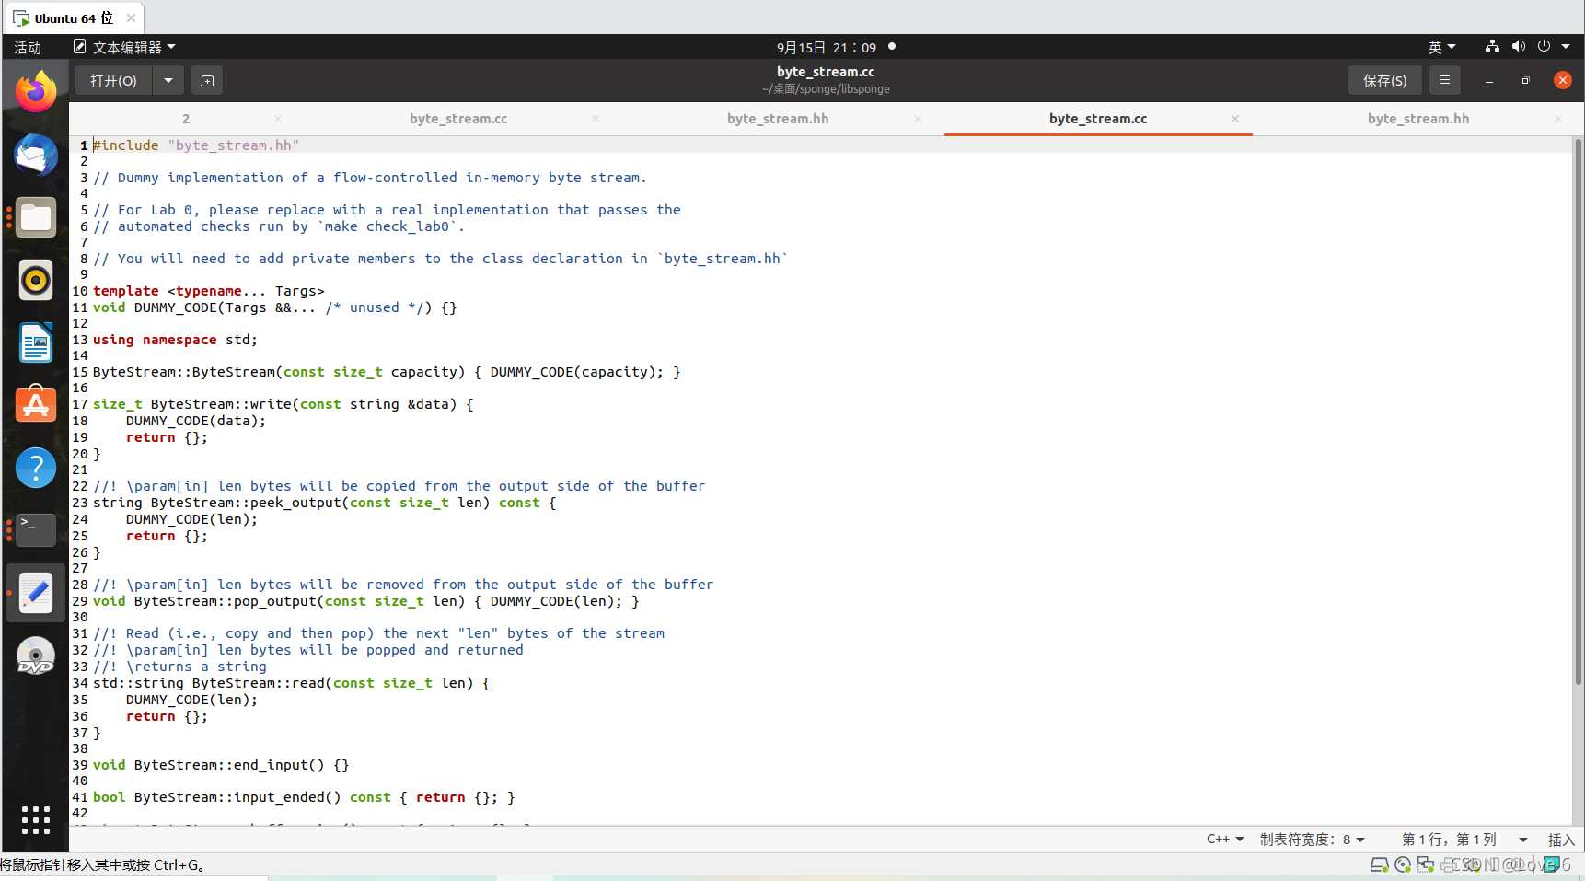The width and height of the screenshot is (1585, 881).
Task: Create a new document with toolbar icon
Action: [x=208, y=81]
